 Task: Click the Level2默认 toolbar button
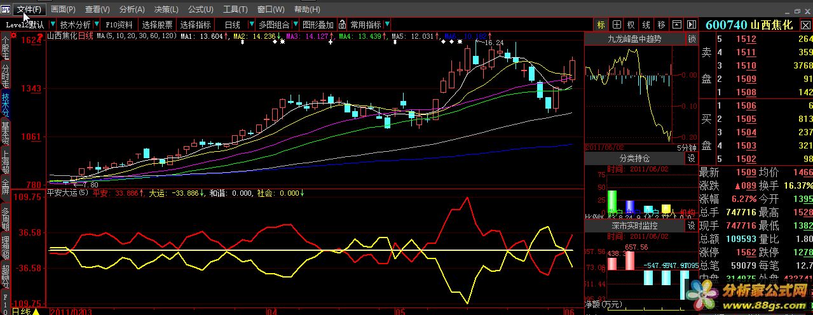tap(25, 25)
